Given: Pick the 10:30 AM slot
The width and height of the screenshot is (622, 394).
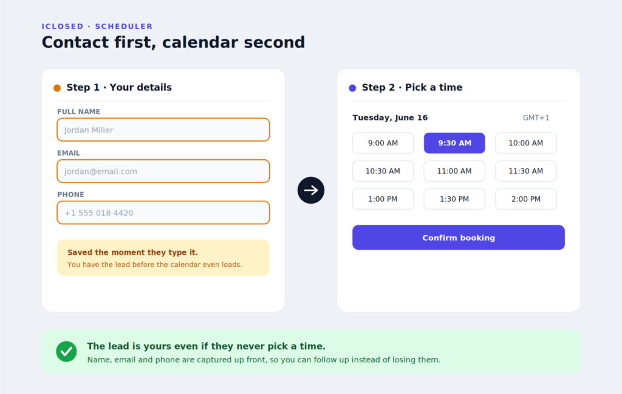Looking at the screenshot, I should [383, 171].
